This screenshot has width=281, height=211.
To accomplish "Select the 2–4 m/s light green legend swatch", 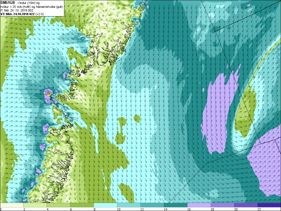I will click(x=35, y=205).
